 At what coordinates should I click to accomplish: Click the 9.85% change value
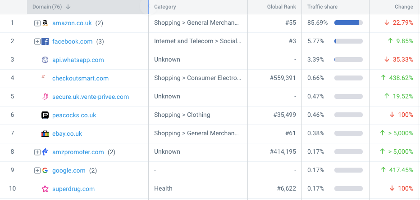(405, 41)
